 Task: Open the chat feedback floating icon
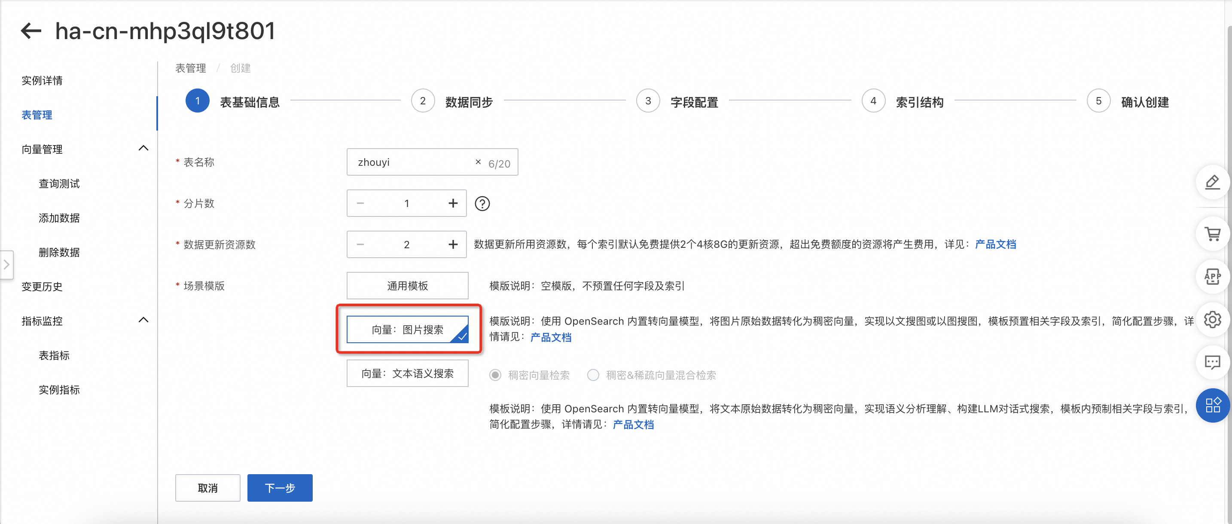[x=1212, y=363]
